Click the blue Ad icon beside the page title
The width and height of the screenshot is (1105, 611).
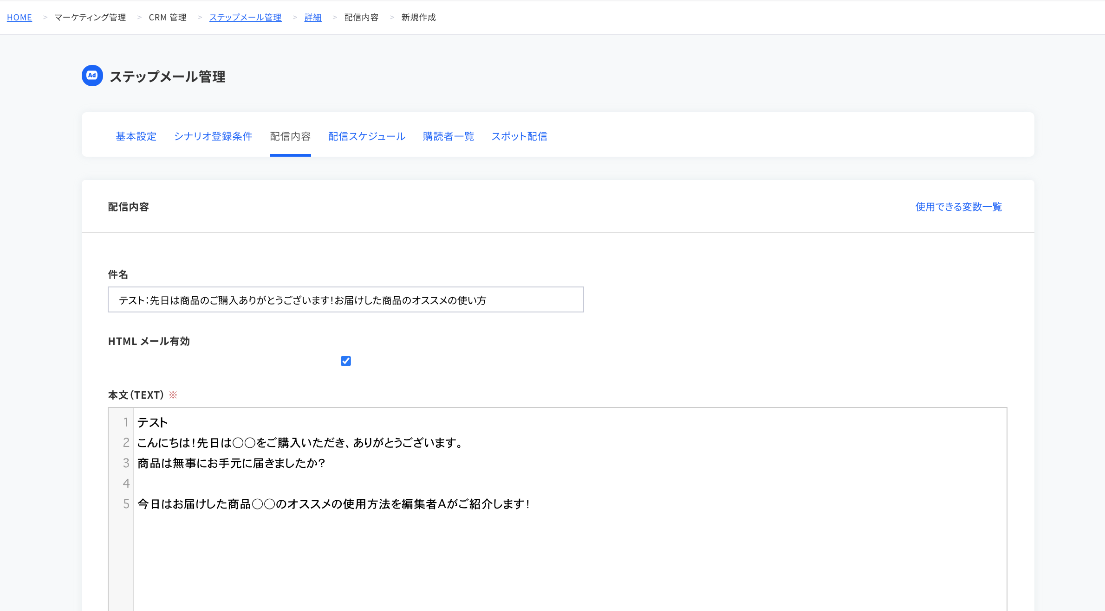point(92,76)
